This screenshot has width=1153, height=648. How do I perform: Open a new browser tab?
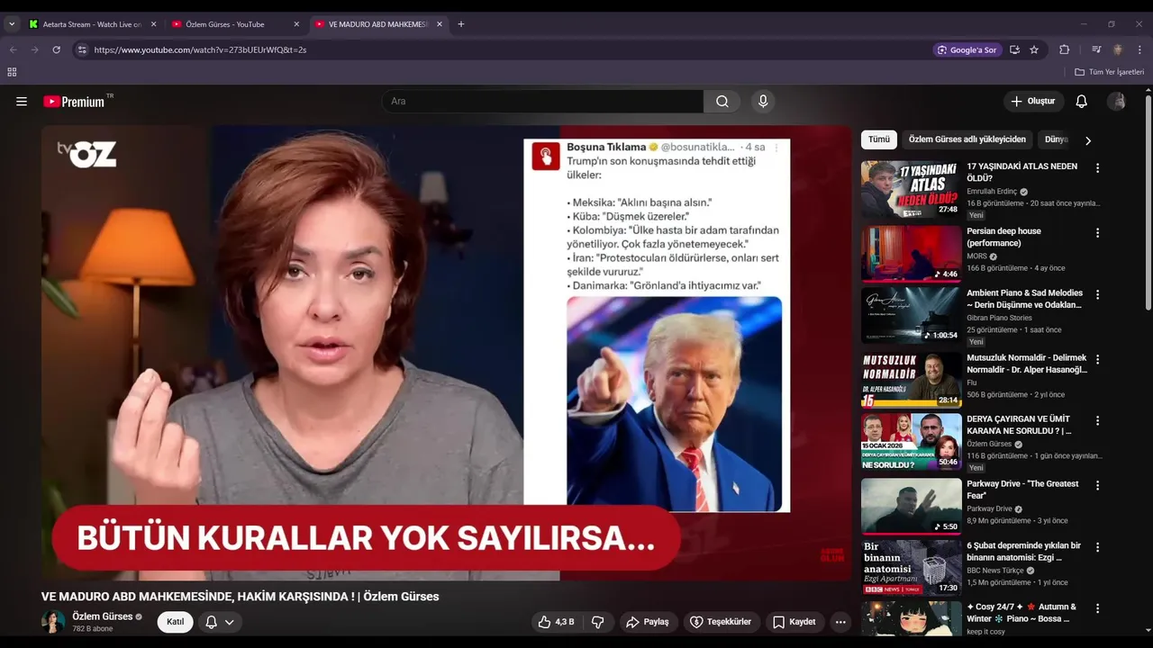[461, 24]
